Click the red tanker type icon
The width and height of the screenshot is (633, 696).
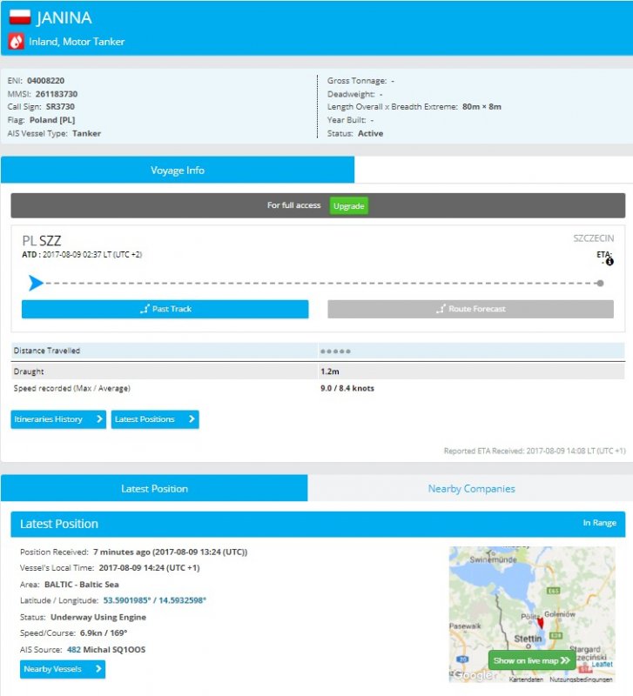(17, 42)
